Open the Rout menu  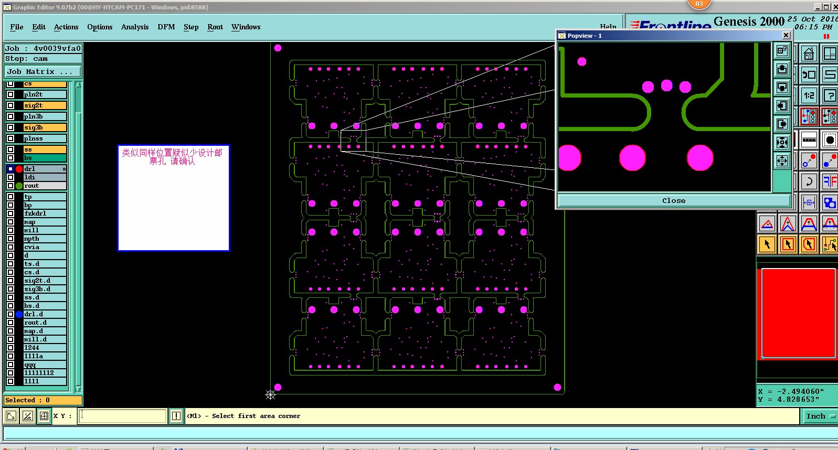[215, 27]
